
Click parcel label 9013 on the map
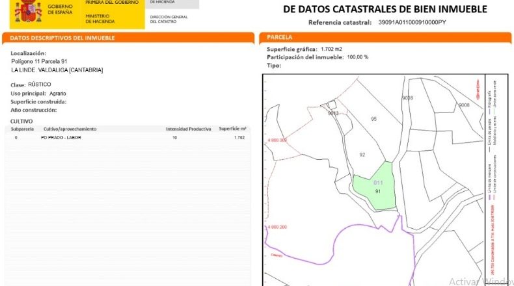click(x=333, y=113)
